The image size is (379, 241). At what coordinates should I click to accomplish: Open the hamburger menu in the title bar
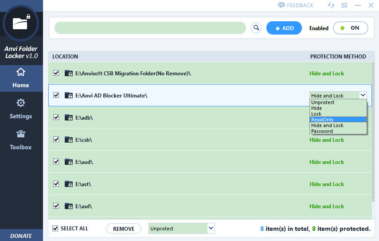[344, 5]
